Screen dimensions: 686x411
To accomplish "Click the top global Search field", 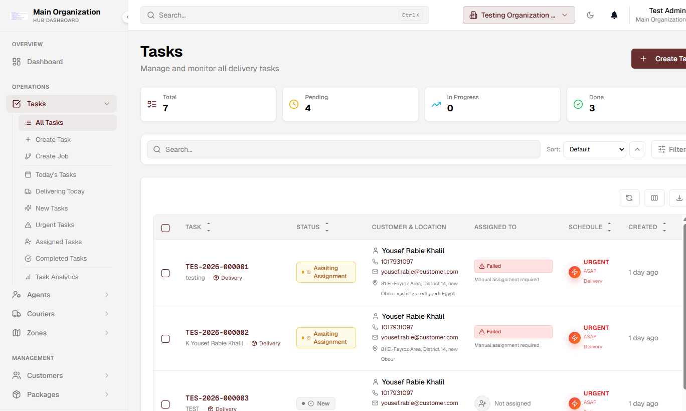I will (285, 15).
